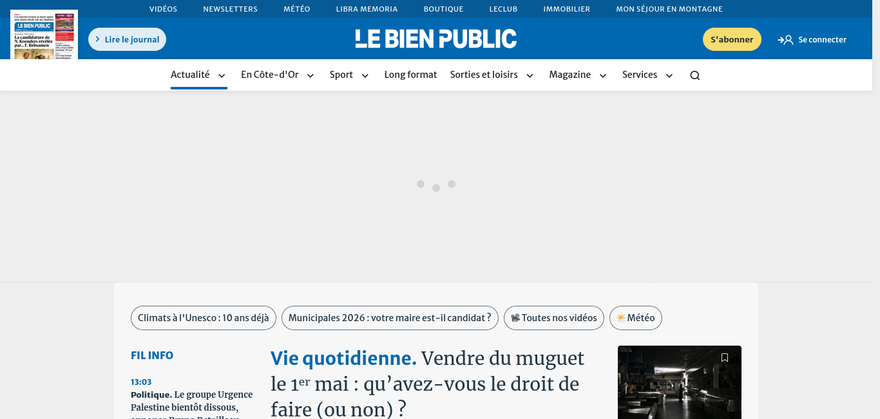Open the Magazine section
The image size is (880, 419).
coord(569,75)
